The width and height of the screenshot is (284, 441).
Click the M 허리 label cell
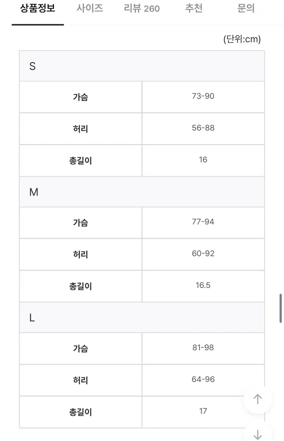[x=81, y=254]
